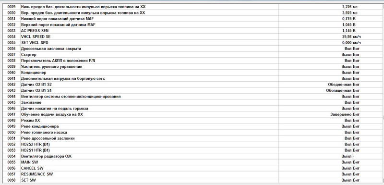Click Дроссельная заслонка закрыта row

[x=192, y=49]
